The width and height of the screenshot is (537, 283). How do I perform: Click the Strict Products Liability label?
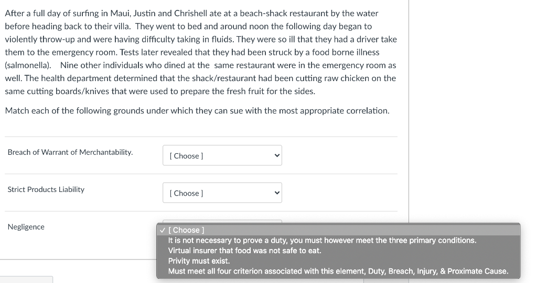coord(46,189)
